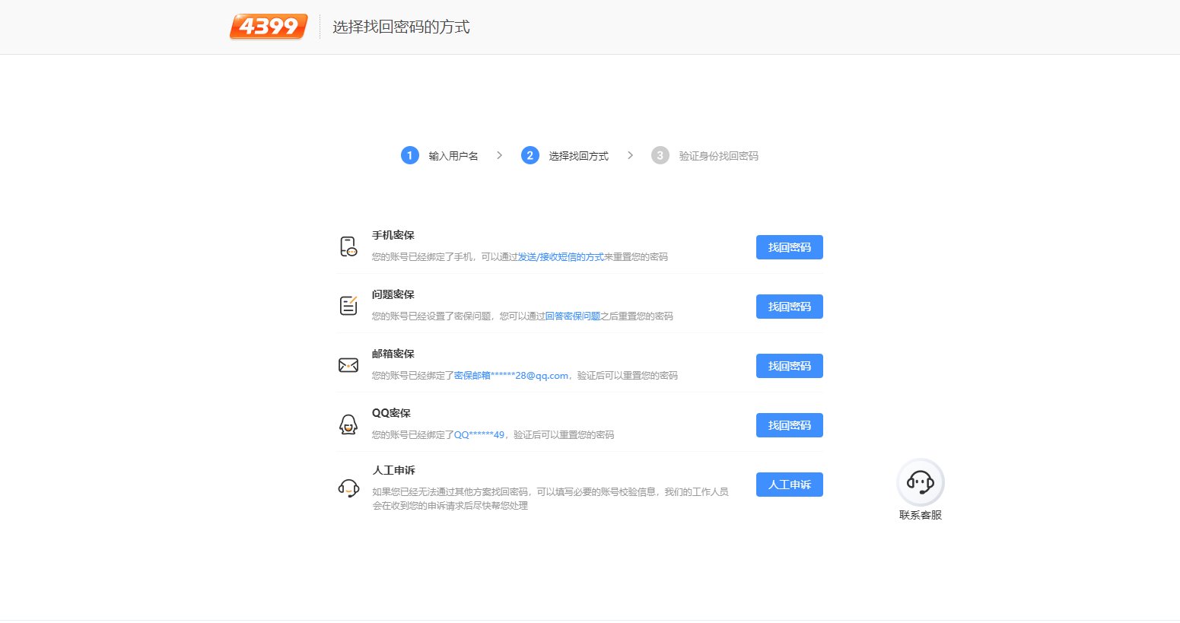The image size is (1180, 623).
Task: Click the 选择找回密码的方式 page title
Action: point(401,27)
